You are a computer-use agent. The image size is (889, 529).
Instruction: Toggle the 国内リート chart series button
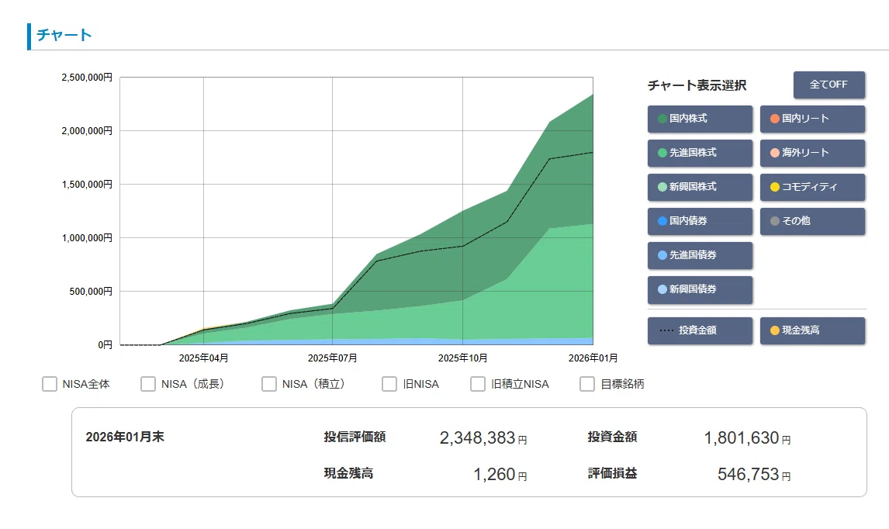[812, 119]
